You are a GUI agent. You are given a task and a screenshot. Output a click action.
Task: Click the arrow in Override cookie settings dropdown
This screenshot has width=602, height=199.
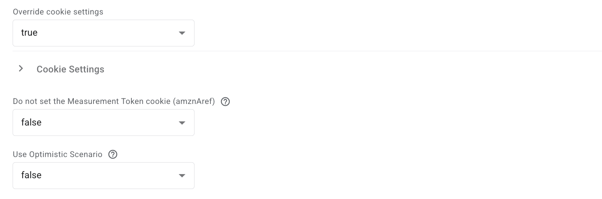point(182,33)
